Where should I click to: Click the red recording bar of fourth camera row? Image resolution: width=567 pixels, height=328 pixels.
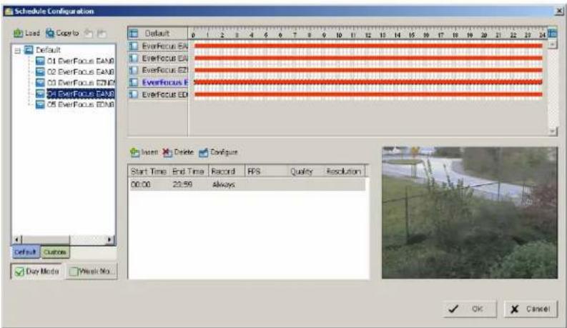368,82
